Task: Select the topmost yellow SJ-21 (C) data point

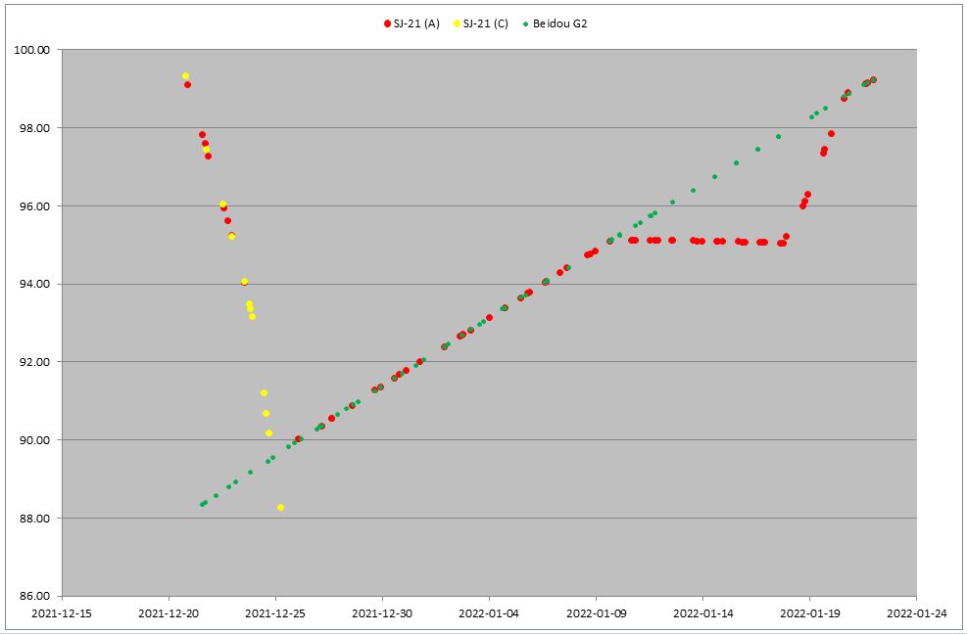Action: [x=185, y=76]
